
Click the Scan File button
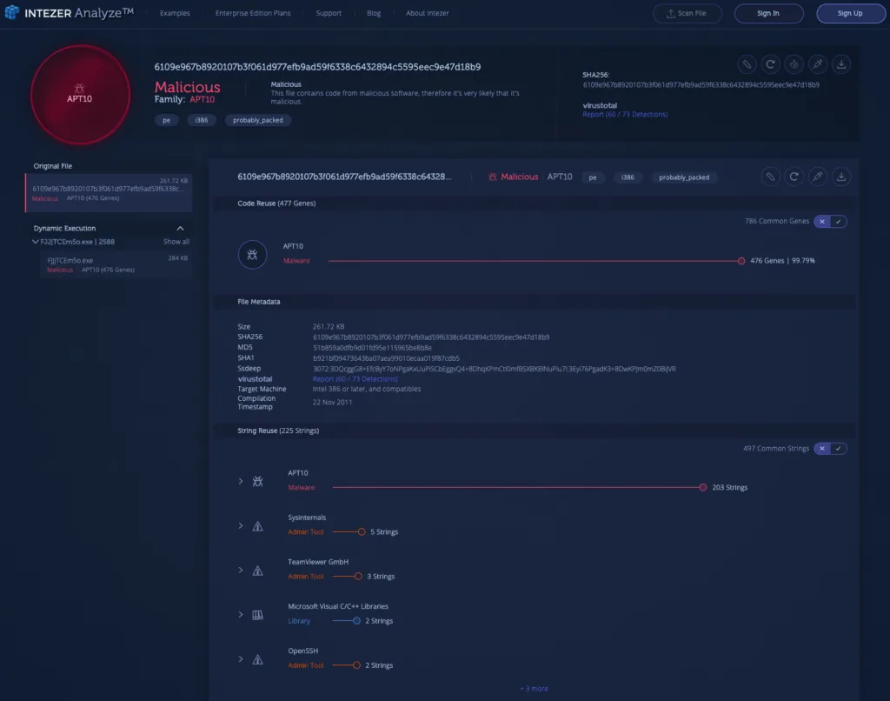pyautogui.click(x=687, y=13)
